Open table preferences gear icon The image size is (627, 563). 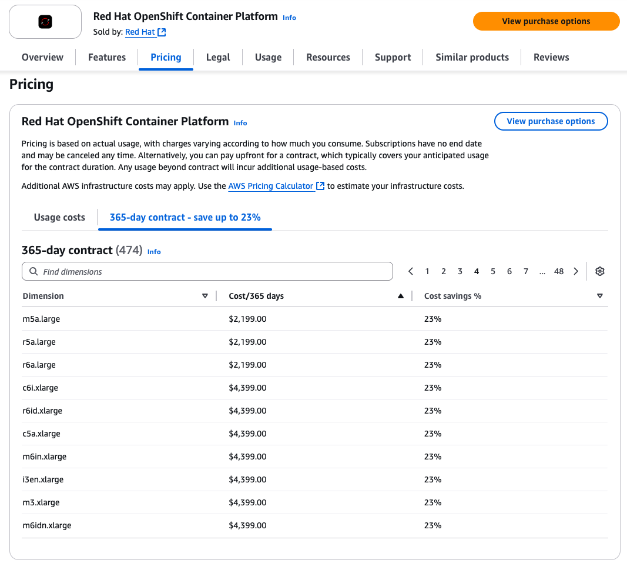point(599,271)
